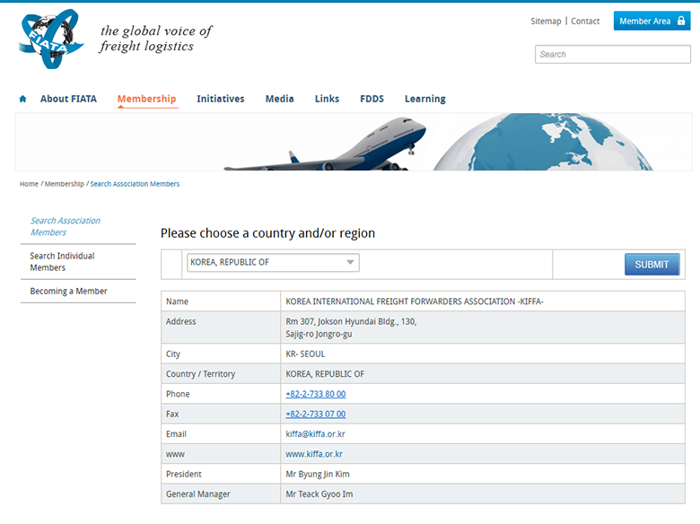Viewport: 700px width, 524px height.
Task: Click phone number +82-2-733 80 00
Action: 316,394
